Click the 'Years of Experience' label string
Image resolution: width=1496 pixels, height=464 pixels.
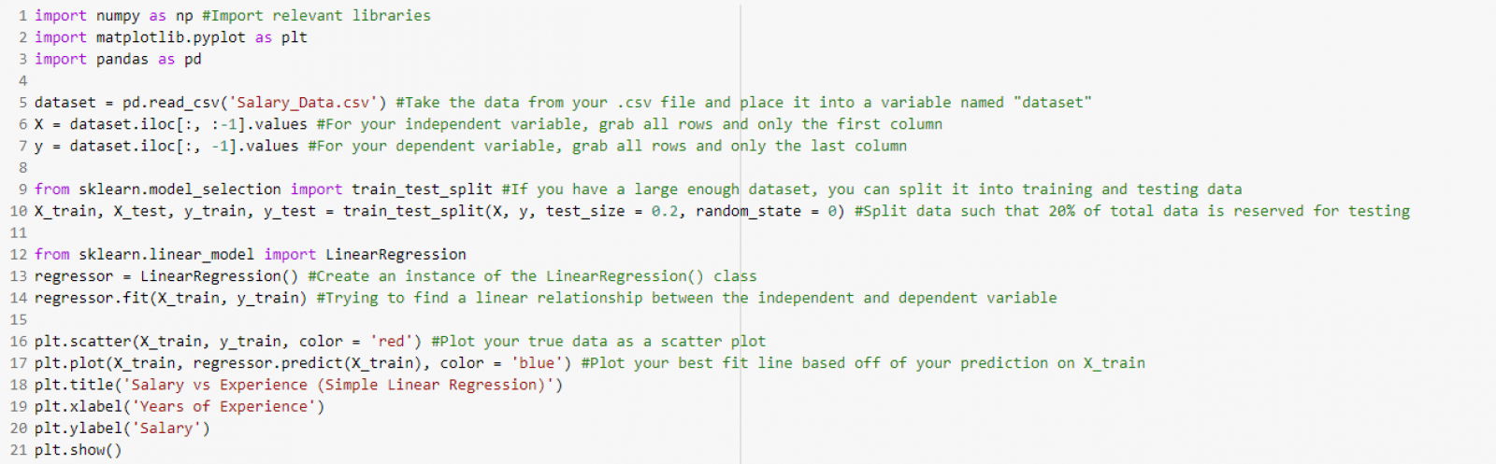coord(223,407)
